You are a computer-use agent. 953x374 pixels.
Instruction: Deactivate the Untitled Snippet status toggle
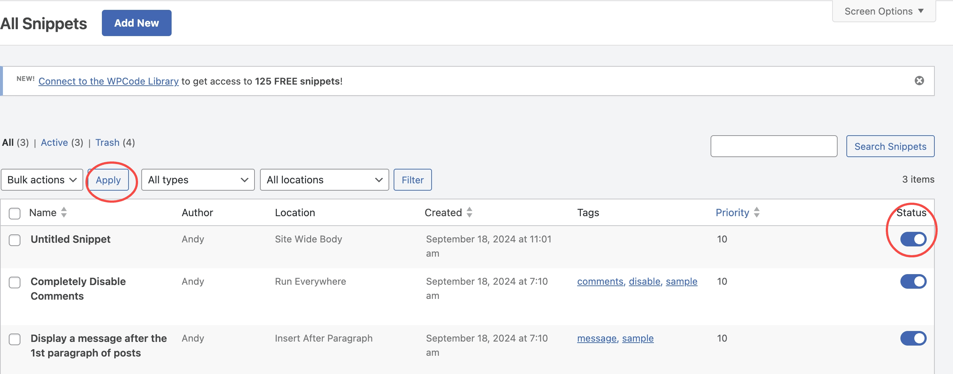[913, 239]
